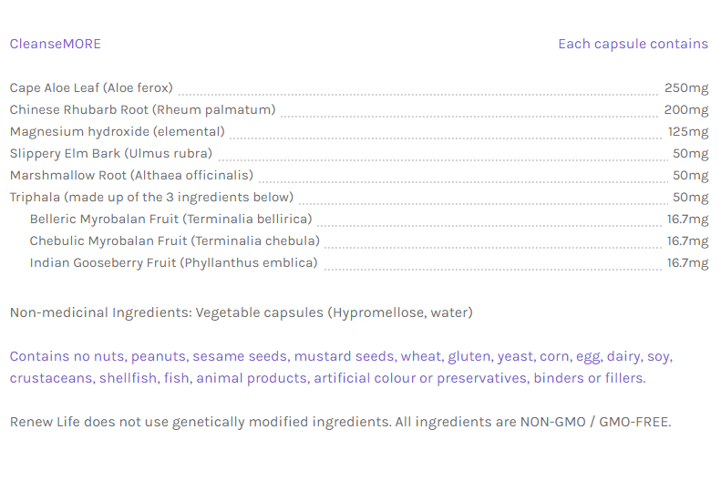Click the 125mg dosage value

(x=688, y=132)
